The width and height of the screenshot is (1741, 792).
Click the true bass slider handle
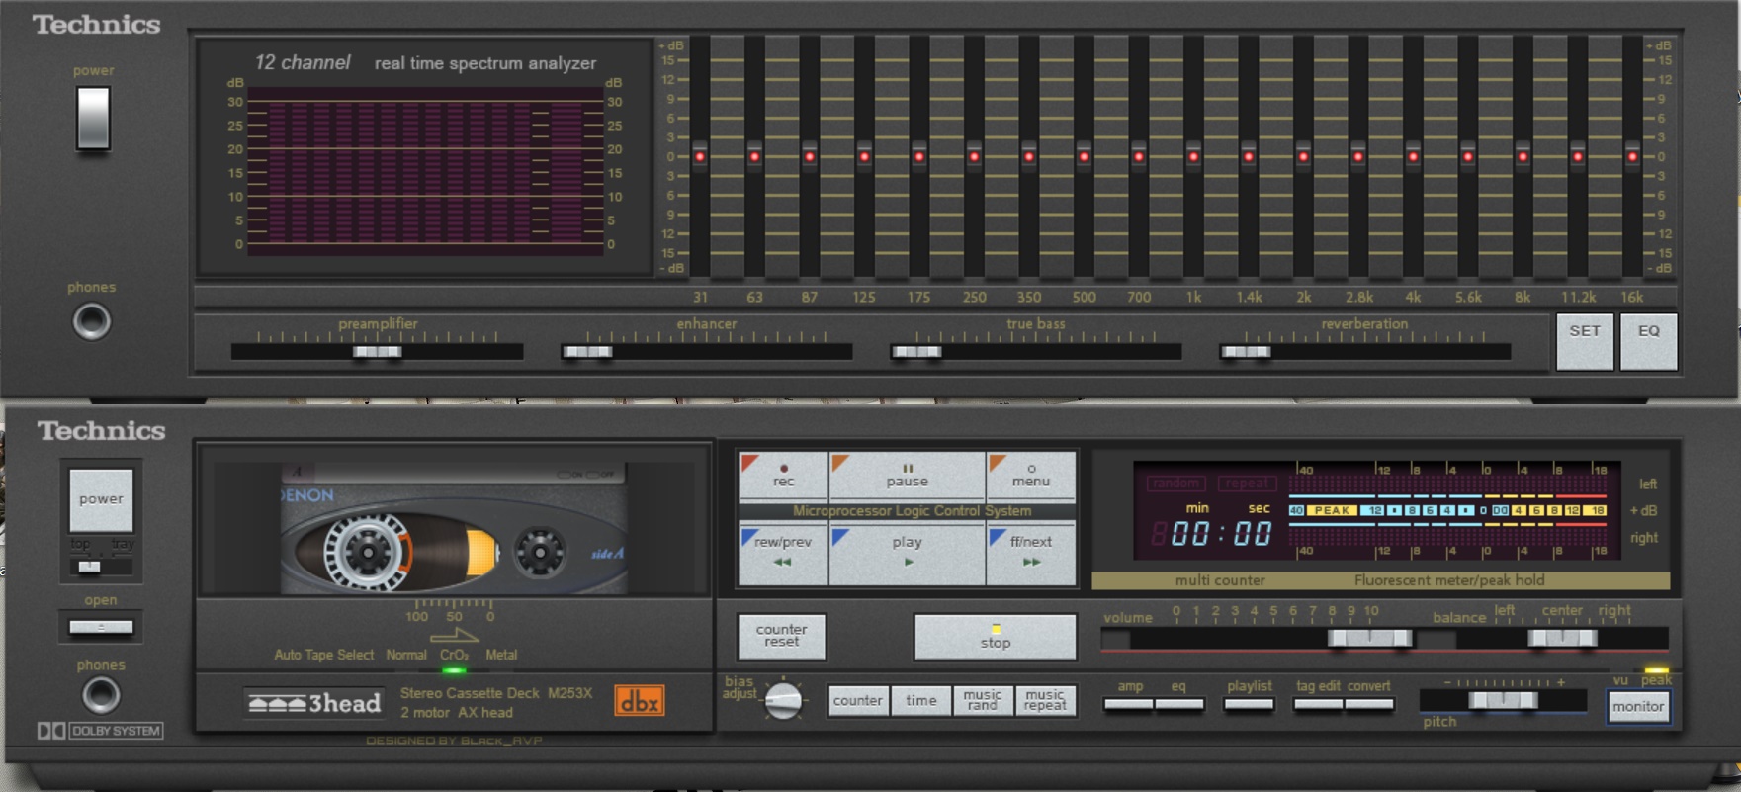(916, 351)
